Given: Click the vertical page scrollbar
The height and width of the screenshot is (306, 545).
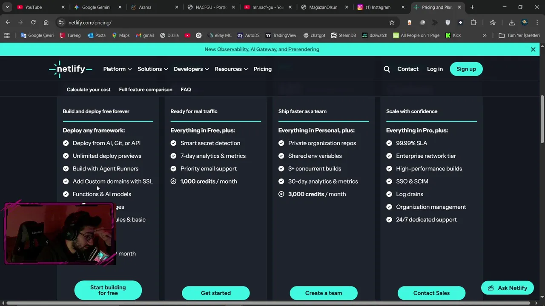Looking at the screenshot, I should click(542, 119).
